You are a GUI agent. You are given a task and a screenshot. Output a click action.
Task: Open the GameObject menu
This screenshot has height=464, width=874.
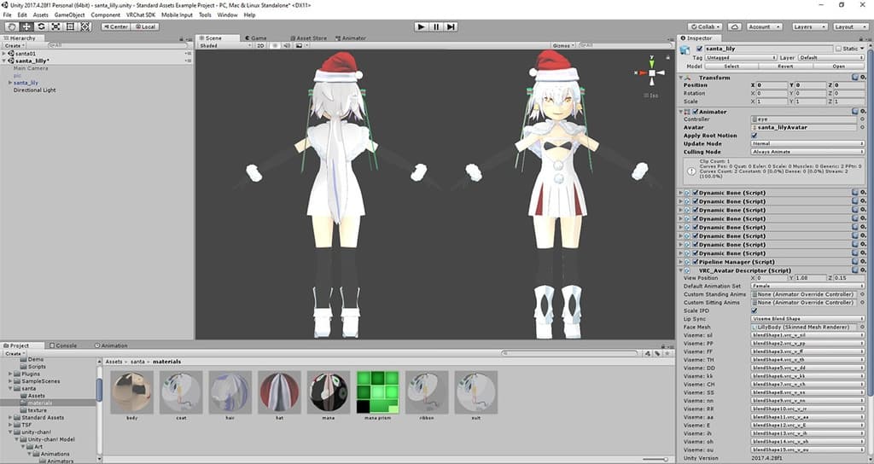pos(70,14)
